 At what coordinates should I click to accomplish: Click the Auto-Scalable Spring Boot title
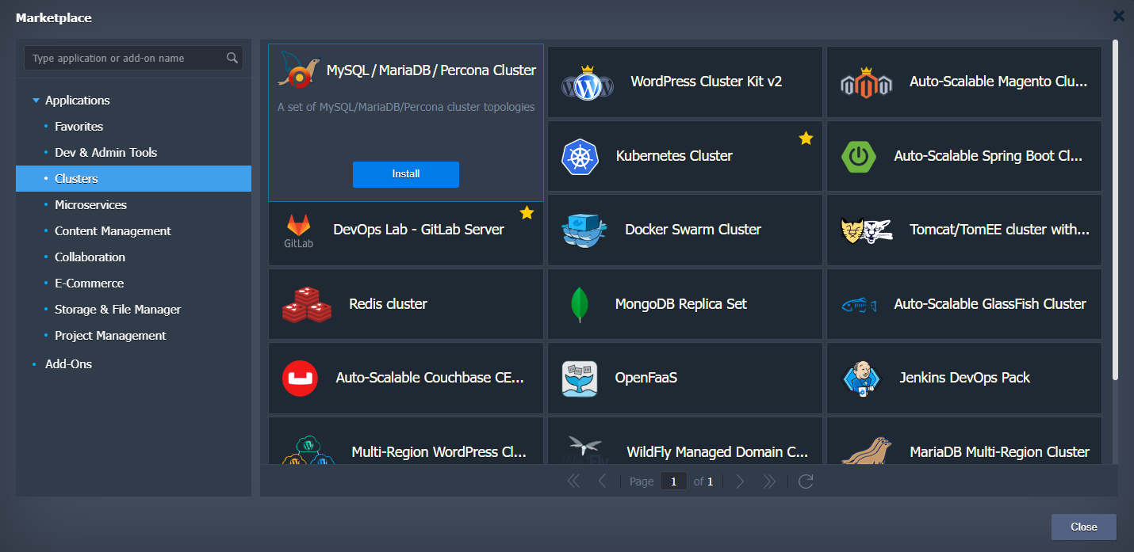pos(988,156)
